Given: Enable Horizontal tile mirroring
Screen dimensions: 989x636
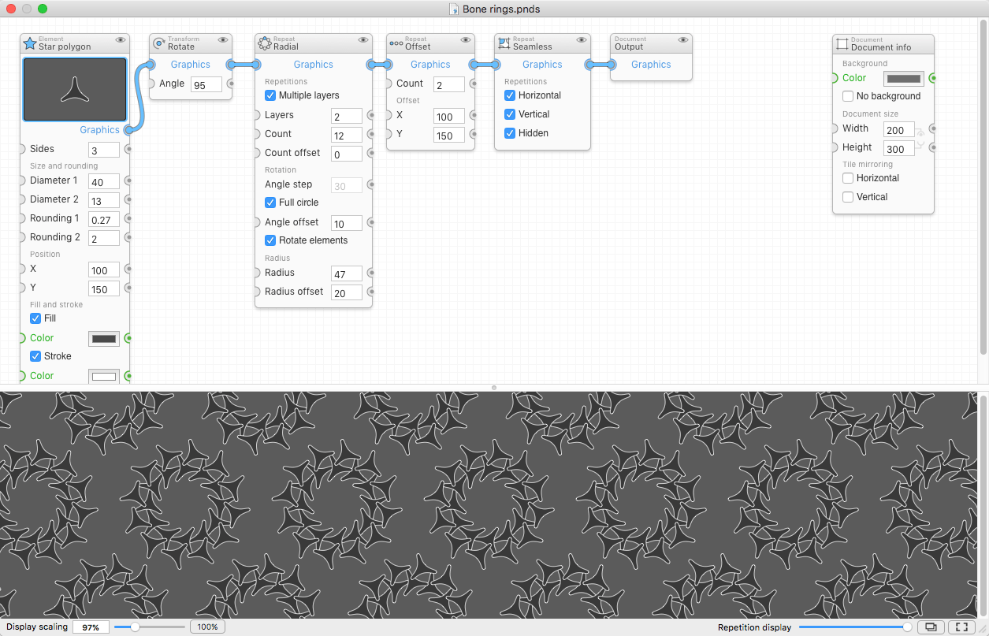Looking at the screenshot, I should point(848,178).
